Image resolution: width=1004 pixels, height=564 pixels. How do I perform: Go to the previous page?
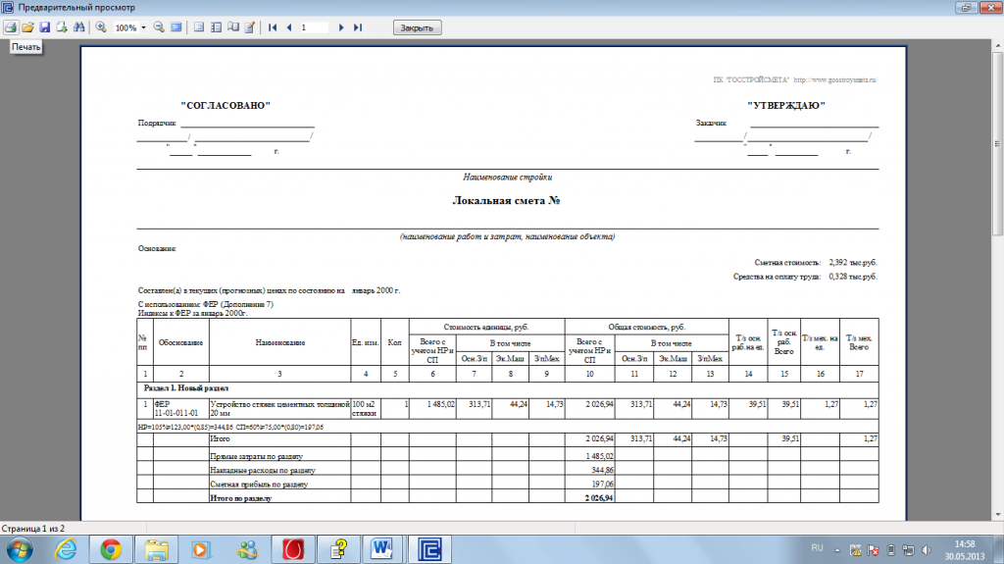[x=289, y=27]
